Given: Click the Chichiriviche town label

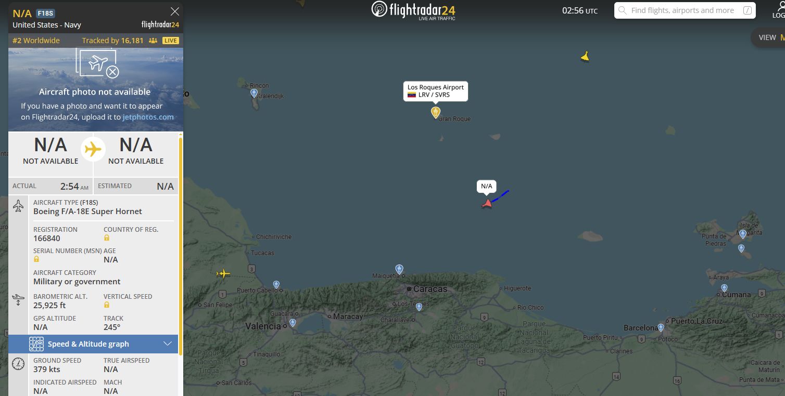Looking at the screenshot, I should pos(274,237).
